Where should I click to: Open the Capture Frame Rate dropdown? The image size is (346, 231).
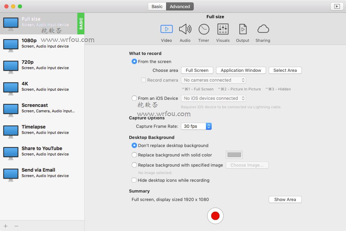tap(196, 126)
